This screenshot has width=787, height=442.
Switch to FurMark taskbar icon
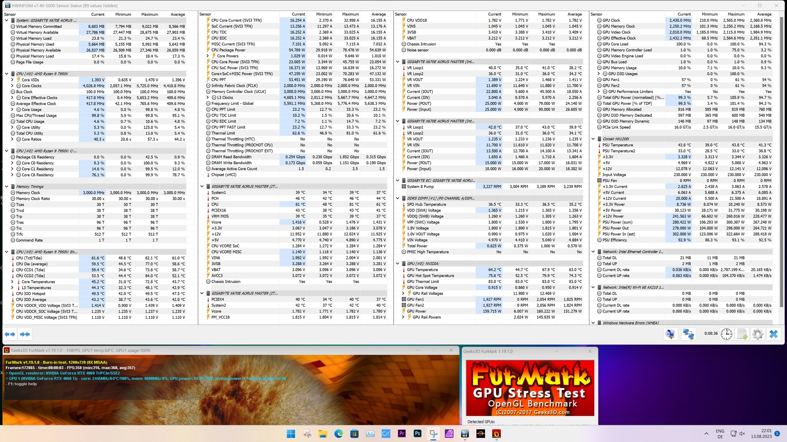coord(496,434)
